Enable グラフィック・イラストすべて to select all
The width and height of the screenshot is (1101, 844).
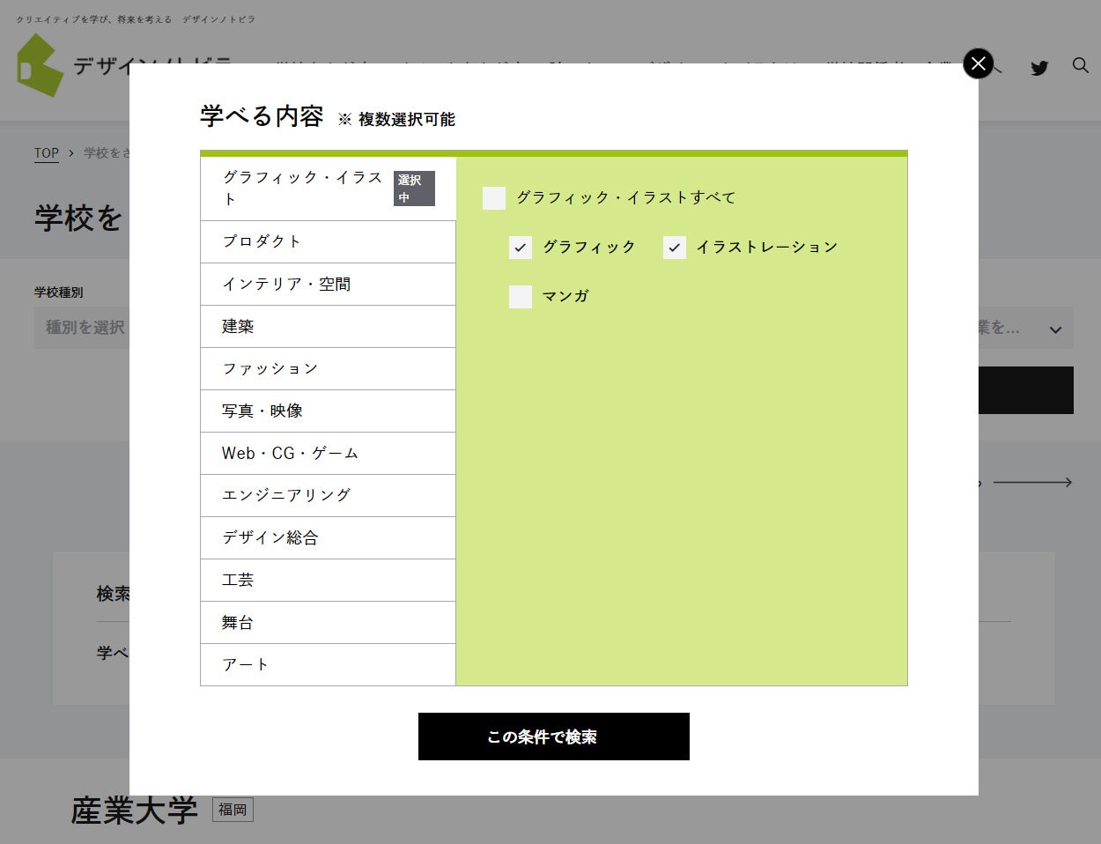coord(493,198)
